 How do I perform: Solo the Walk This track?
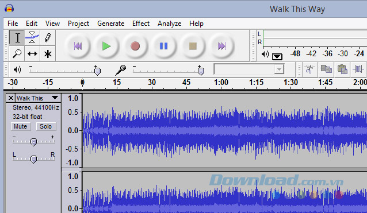(46, 126)
